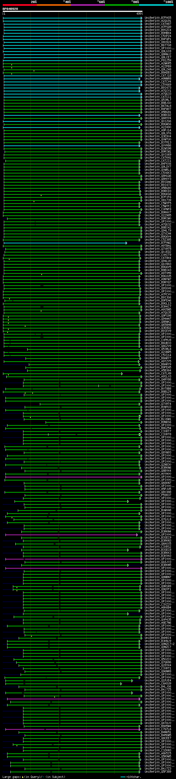Click the red ~20% identity scale segment
Viewport: 176px width, 779px height.
coord(20,5)
